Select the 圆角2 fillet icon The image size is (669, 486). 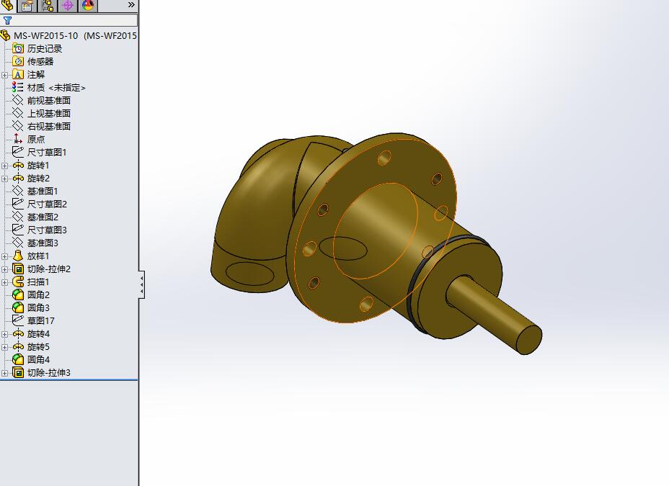pyautogui.click(x=18, y=294)
